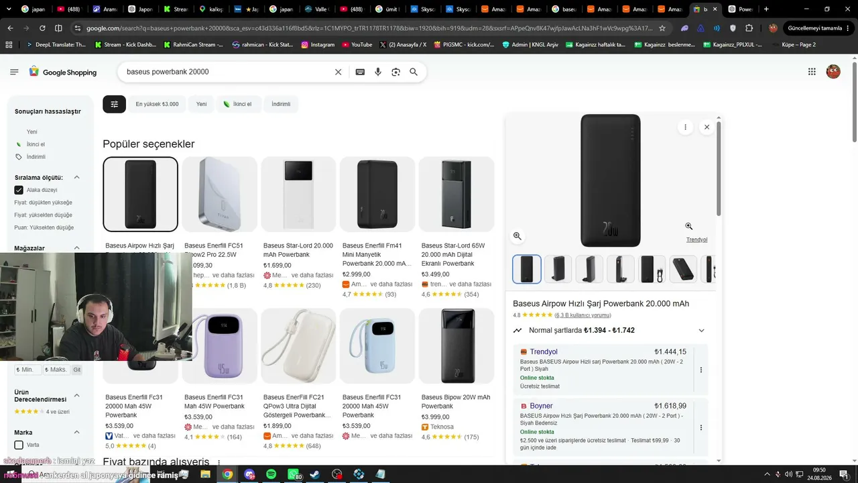Viewport: 858px width, 483px height.
Task: Bookmark this page with the star icon
Action: [662, 28]
